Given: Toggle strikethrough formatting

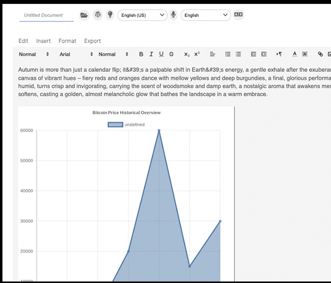Looking at the screenshot, I should [171, 54].
